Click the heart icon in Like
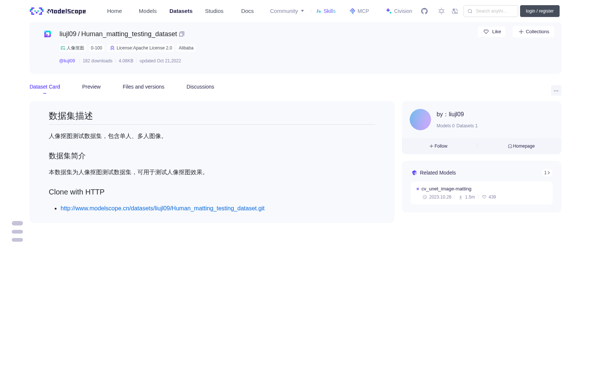 [x=486, y=32]
